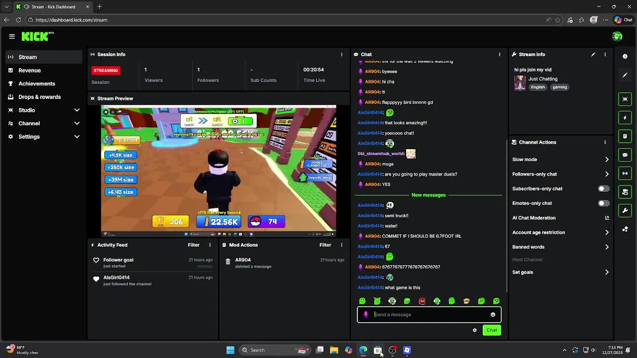Open AI Chat Moderation external link
Image resolution: width=637 pixels, height=358 pixels.
[x=607, y=218]
